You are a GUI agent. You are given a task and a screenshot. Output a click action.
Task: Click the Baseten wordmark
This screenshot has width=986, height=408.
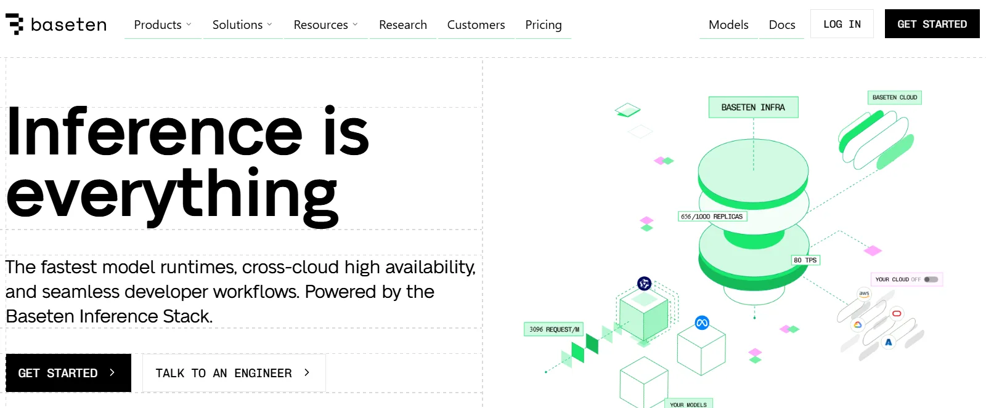click(68, 25)
